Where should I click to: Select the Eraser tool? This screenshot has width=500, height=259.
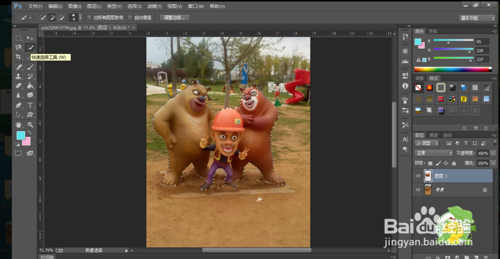(18, 85)
